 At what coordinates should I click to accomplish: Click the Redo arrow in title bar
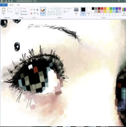[x=12, y=1]
